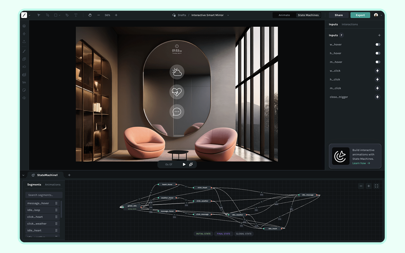Click fullscreen icon in state machine graph
405x253 pixels.
click(376, 186)
